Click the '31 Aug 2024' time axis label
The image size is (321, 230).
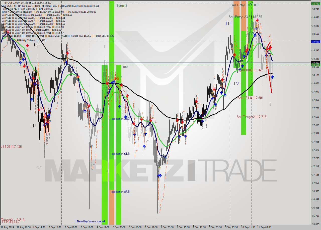pos(7,227)
